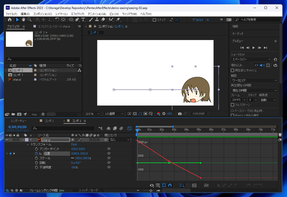Screen dimensions: 287x197
Task: Enable the Snap checkbox in the toolbar
Action: click(154, 20)
